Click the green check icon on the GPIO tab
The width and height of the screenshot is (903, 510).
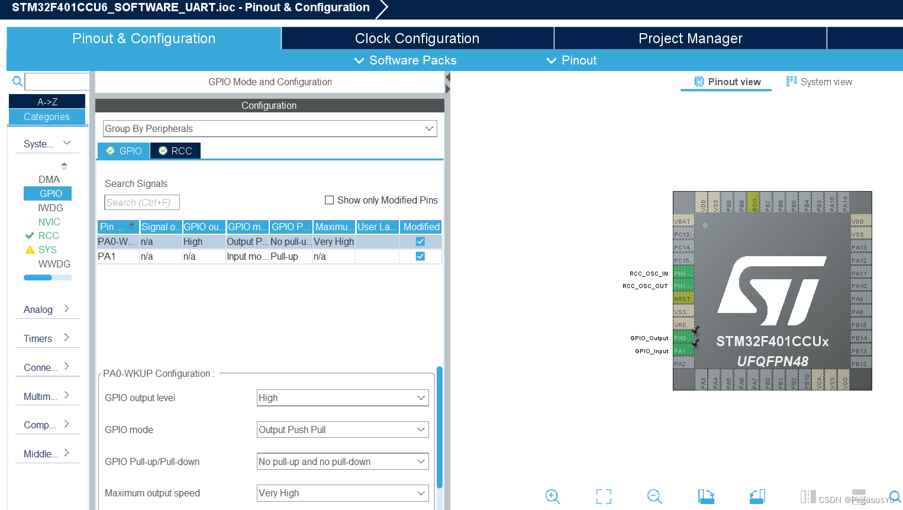110,151
